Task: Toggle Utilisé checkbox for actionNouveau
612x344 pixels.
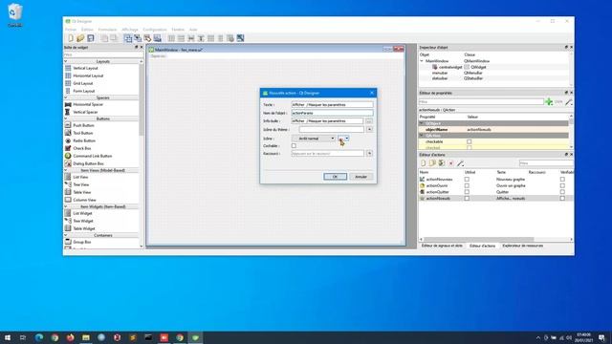Action: pyautogui.click(x=467, y=180)
